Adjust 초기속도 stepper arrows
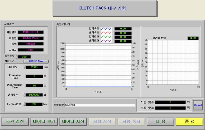Image resolution: width=205 pixels, height=130 pixels. point(16,57)
